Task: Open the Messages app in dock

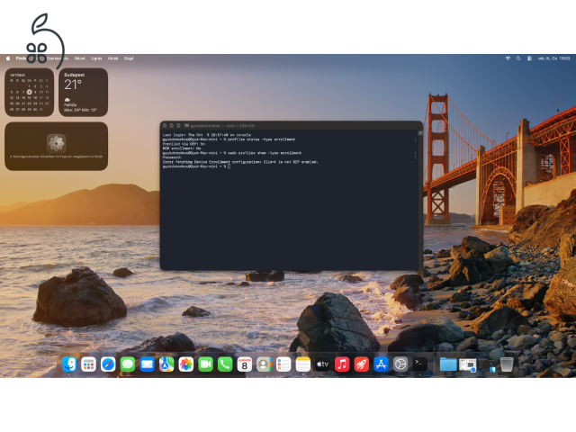Action: pos(128,364)
